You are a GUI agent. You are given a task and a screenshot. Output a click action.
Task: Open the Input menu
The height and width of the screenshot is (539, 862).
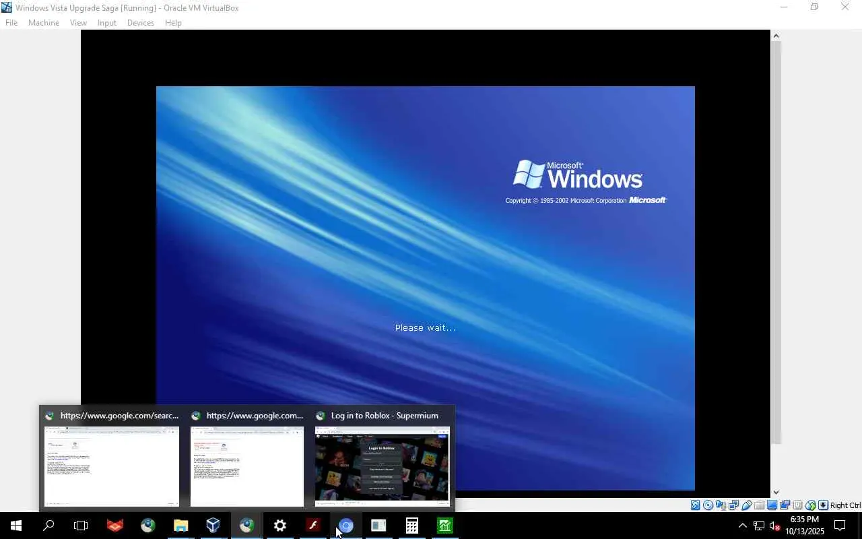point(107,23)
